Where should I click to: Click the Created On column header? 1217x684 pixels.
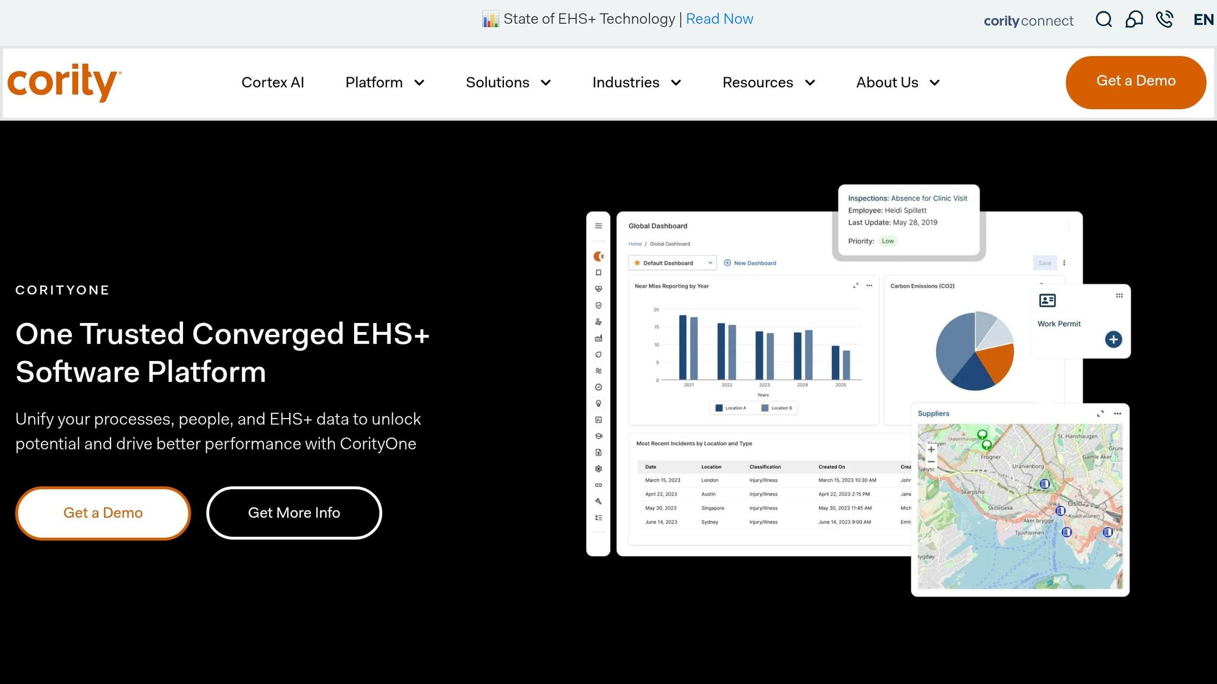(831, 467)
